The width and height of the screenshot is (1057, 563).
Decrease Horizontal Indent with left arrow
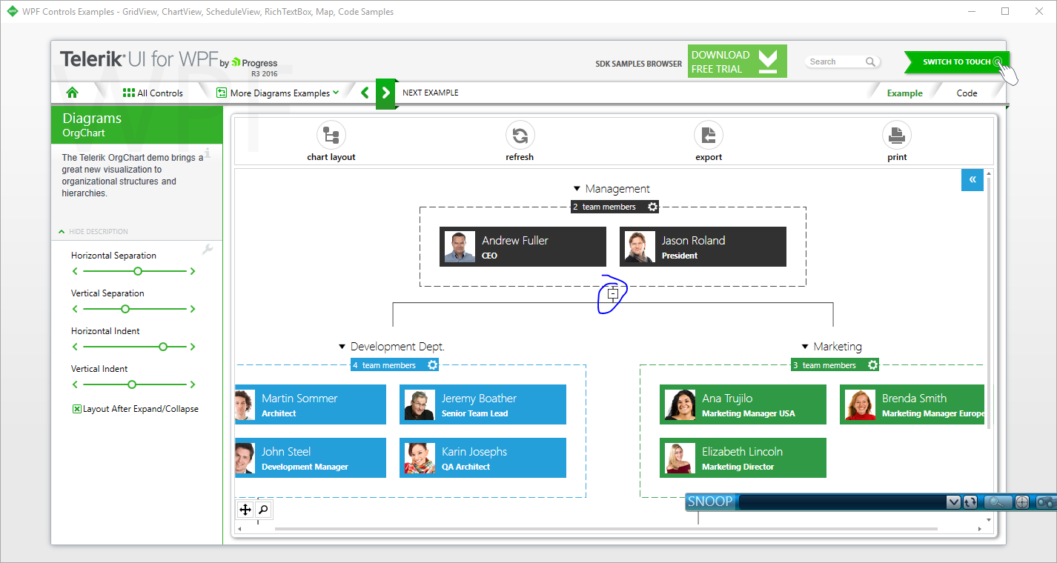point(75,347)
